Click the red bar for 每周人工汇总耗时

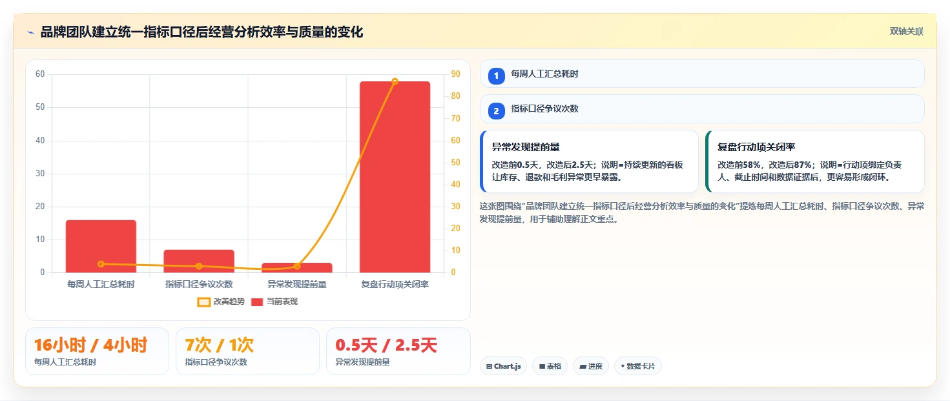101,246
